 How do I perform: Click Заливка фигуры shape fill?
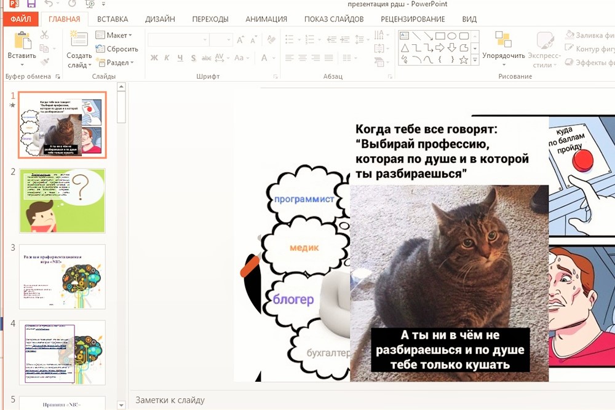coord(590,35)
